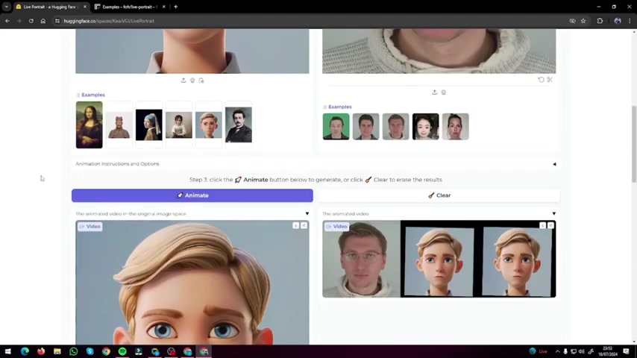Show hidden system tray icons

point(557,351)
